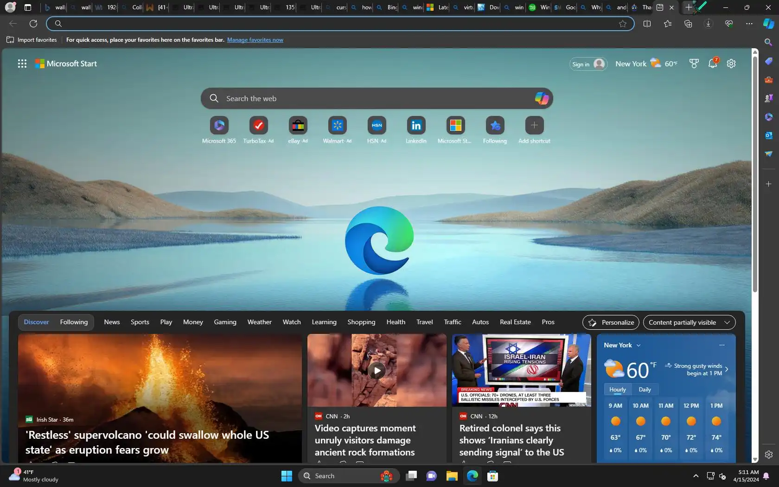The height and width of the screenshot is (487, 779).
Task: Switch weather card to Daily view
Action: [645, 390]
